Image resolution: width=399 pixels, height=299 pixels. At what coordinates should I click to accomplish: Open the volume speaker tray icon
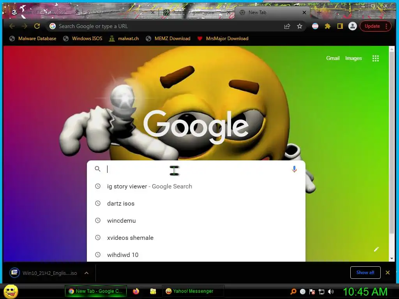(x=330, y=292)
